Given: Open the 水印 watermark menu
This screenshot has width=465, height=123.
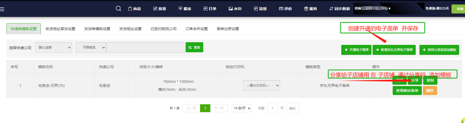Looking at the screenshot, I should click(235, 9).
